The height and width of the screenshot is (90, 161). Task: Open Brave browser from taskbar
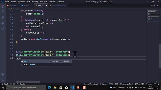coord(78,88)
